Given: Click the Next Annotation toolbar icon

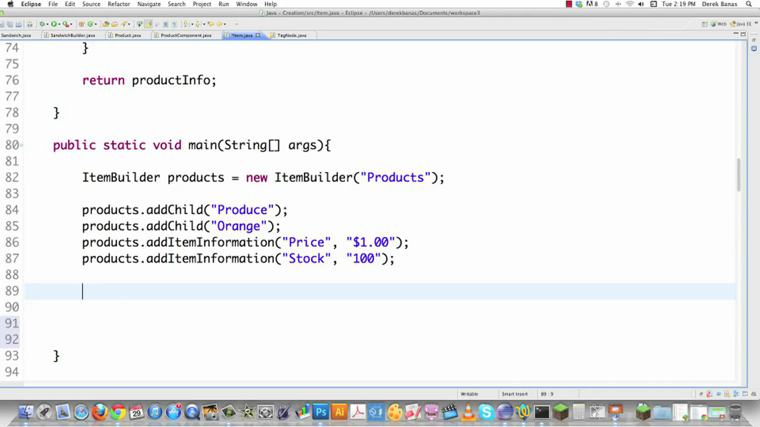Looking at the screenshot, I should click(185, 24).
